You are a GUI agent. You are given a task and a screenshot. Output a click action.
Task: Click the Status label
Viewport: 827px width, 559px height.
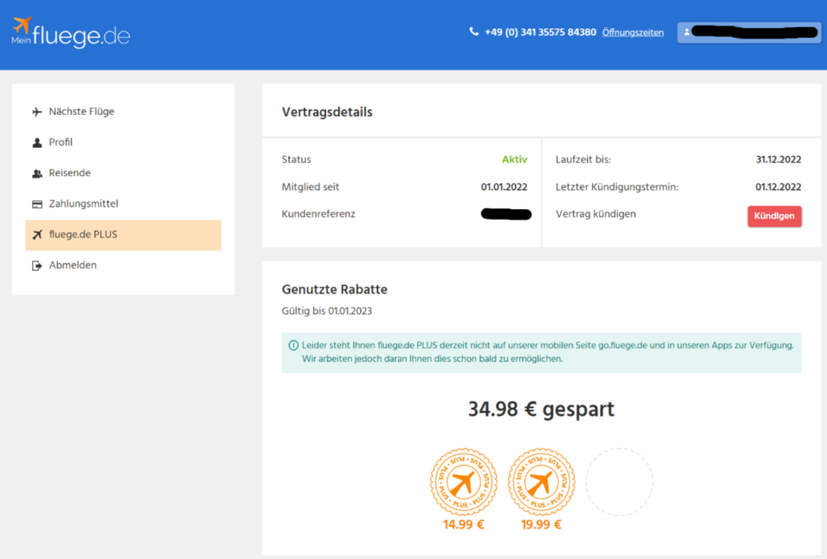[x=296, y=160]
